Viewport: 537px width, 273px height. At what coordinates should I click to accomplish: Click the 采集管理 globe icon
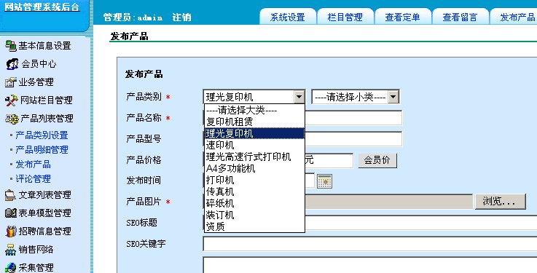(10, 267)
